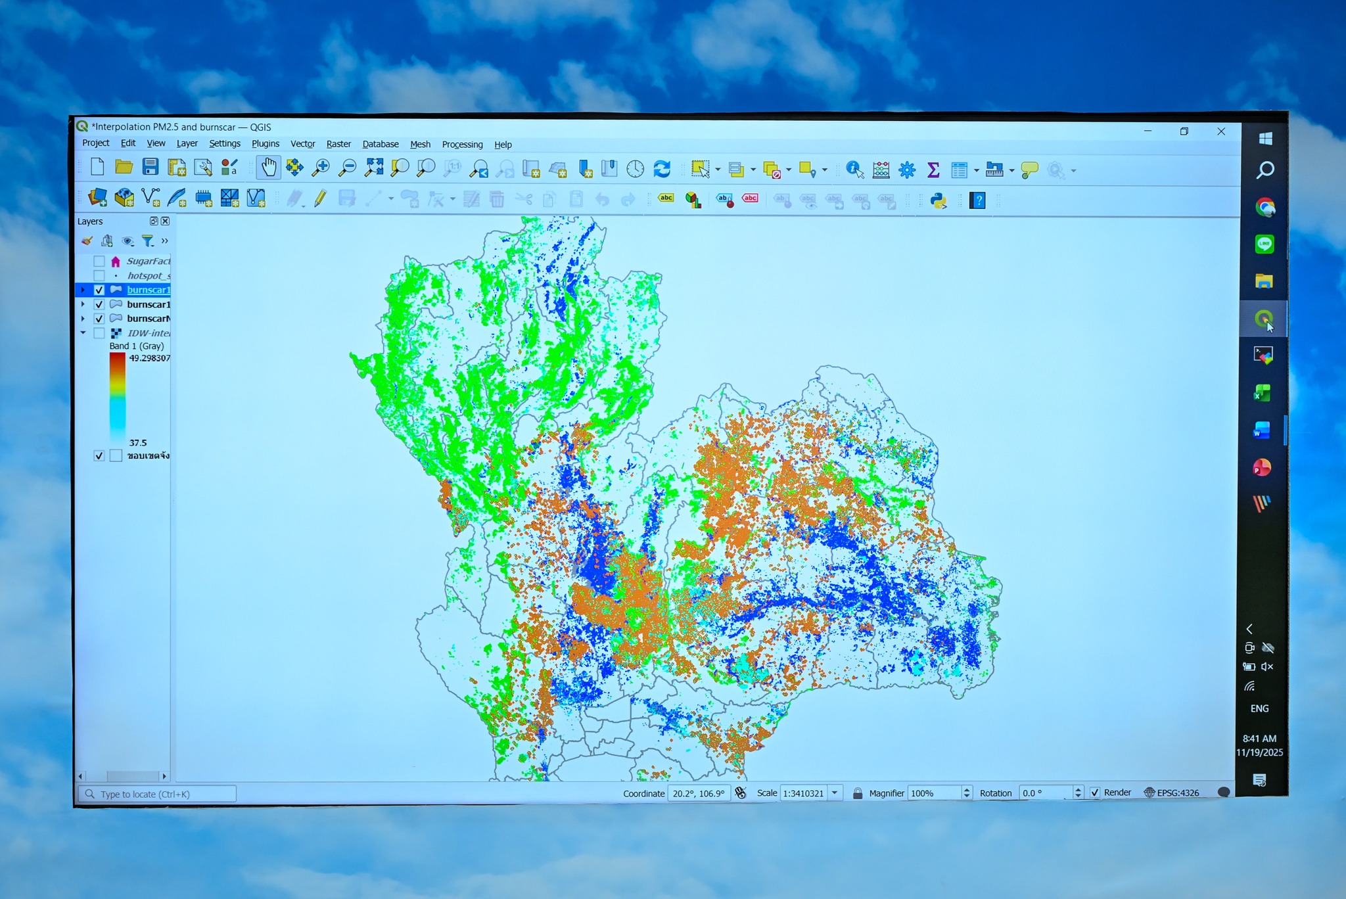Open the Scale dropdown arrow
The image size is (1346, 899).
pos(835,793)
